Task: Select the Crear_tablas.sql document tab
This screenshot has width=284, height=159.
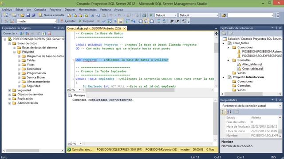Action: tap(94, 28)
